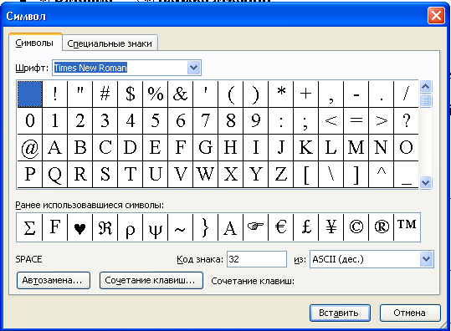Pick the letter W in symbol grid
The width and height of the screenshot is (451, 331).
[x=205, y=175]
